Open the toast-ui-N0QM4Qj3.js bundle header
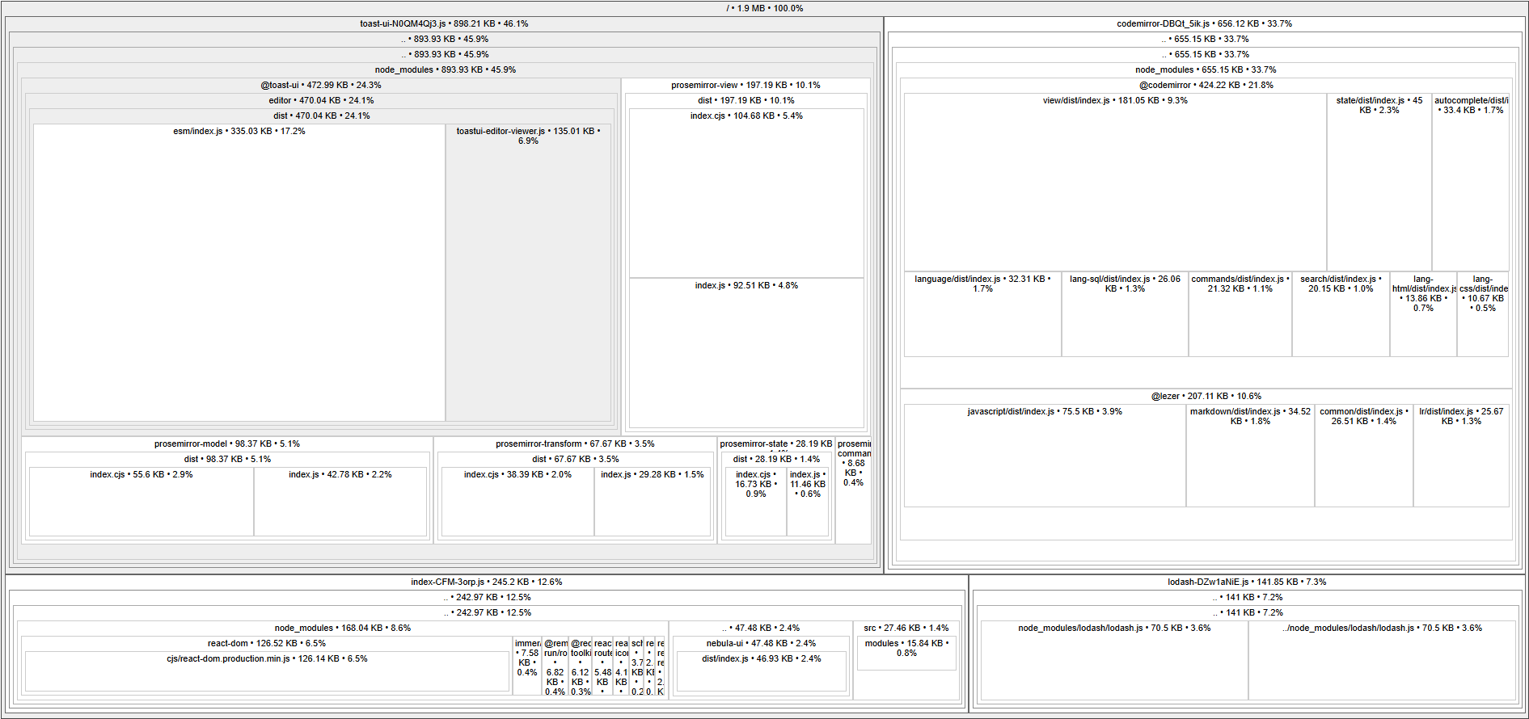This screenshot has width=1529, height=719. coord(444,23)
